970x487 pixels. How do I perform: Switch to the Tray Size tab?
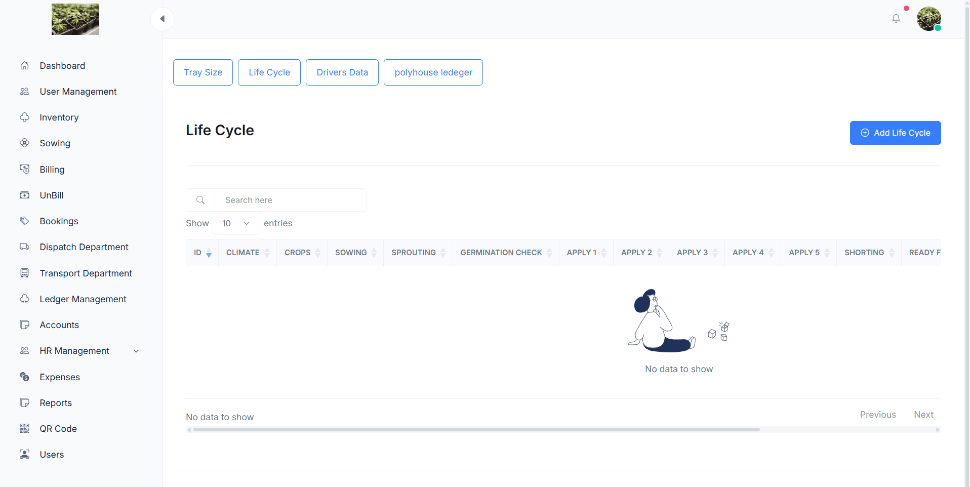tap(203, 72)
